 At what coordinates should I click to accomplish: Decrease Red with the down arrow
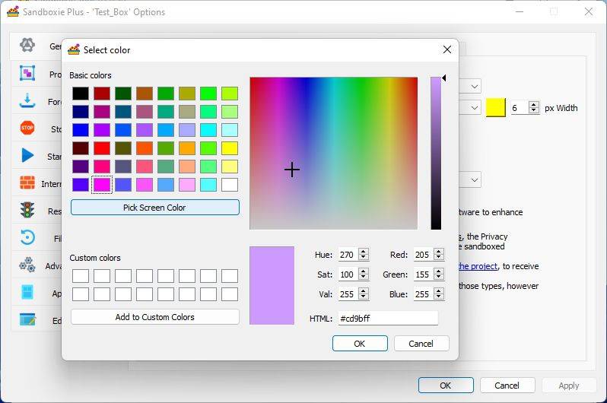pyautogui.click(x=439, y=258)
